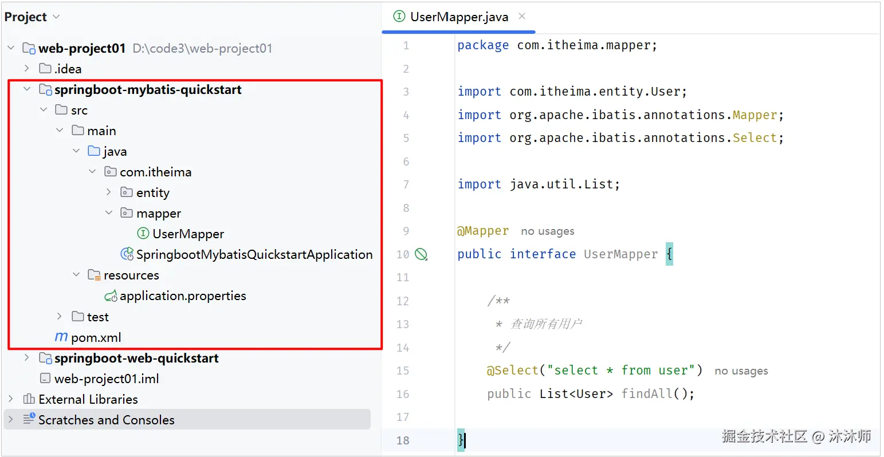Image resolution: width=884 pixels, height=457 pixels.
Task: Select pom.xml in the project tree
Action: point(96,338)
